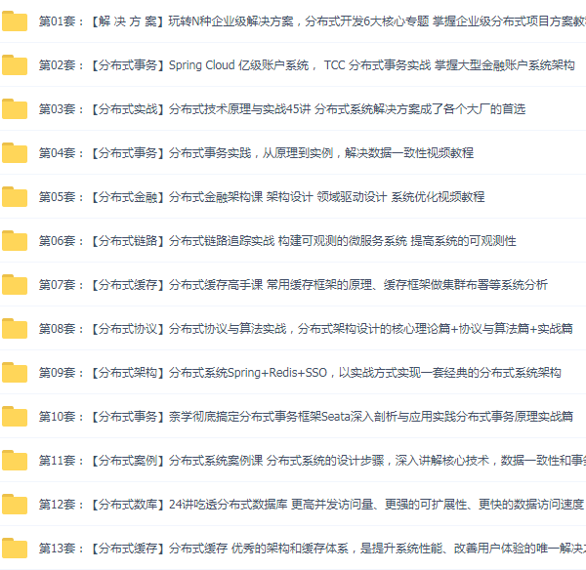
Task: Click the folder icon for 第02套 Spring Cloud
Action: 15,65
